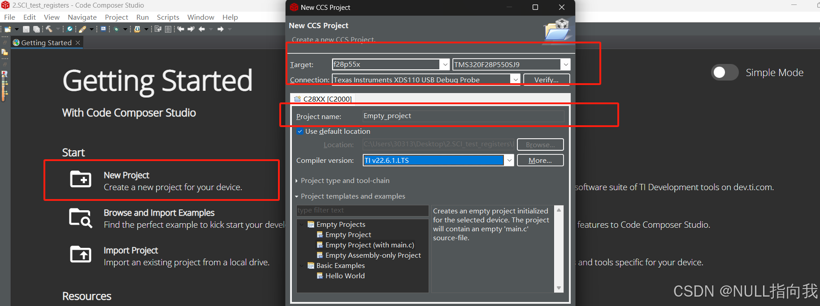Click the description pane scrollbar up arrow
Screen dimensions: 820x306
coord(559,210)
